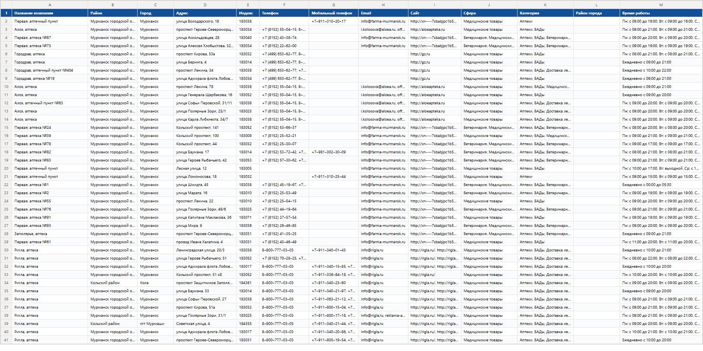Select the mobile cell '+7–911–310–20–17'
703x351 pixels.
[334, 21]
